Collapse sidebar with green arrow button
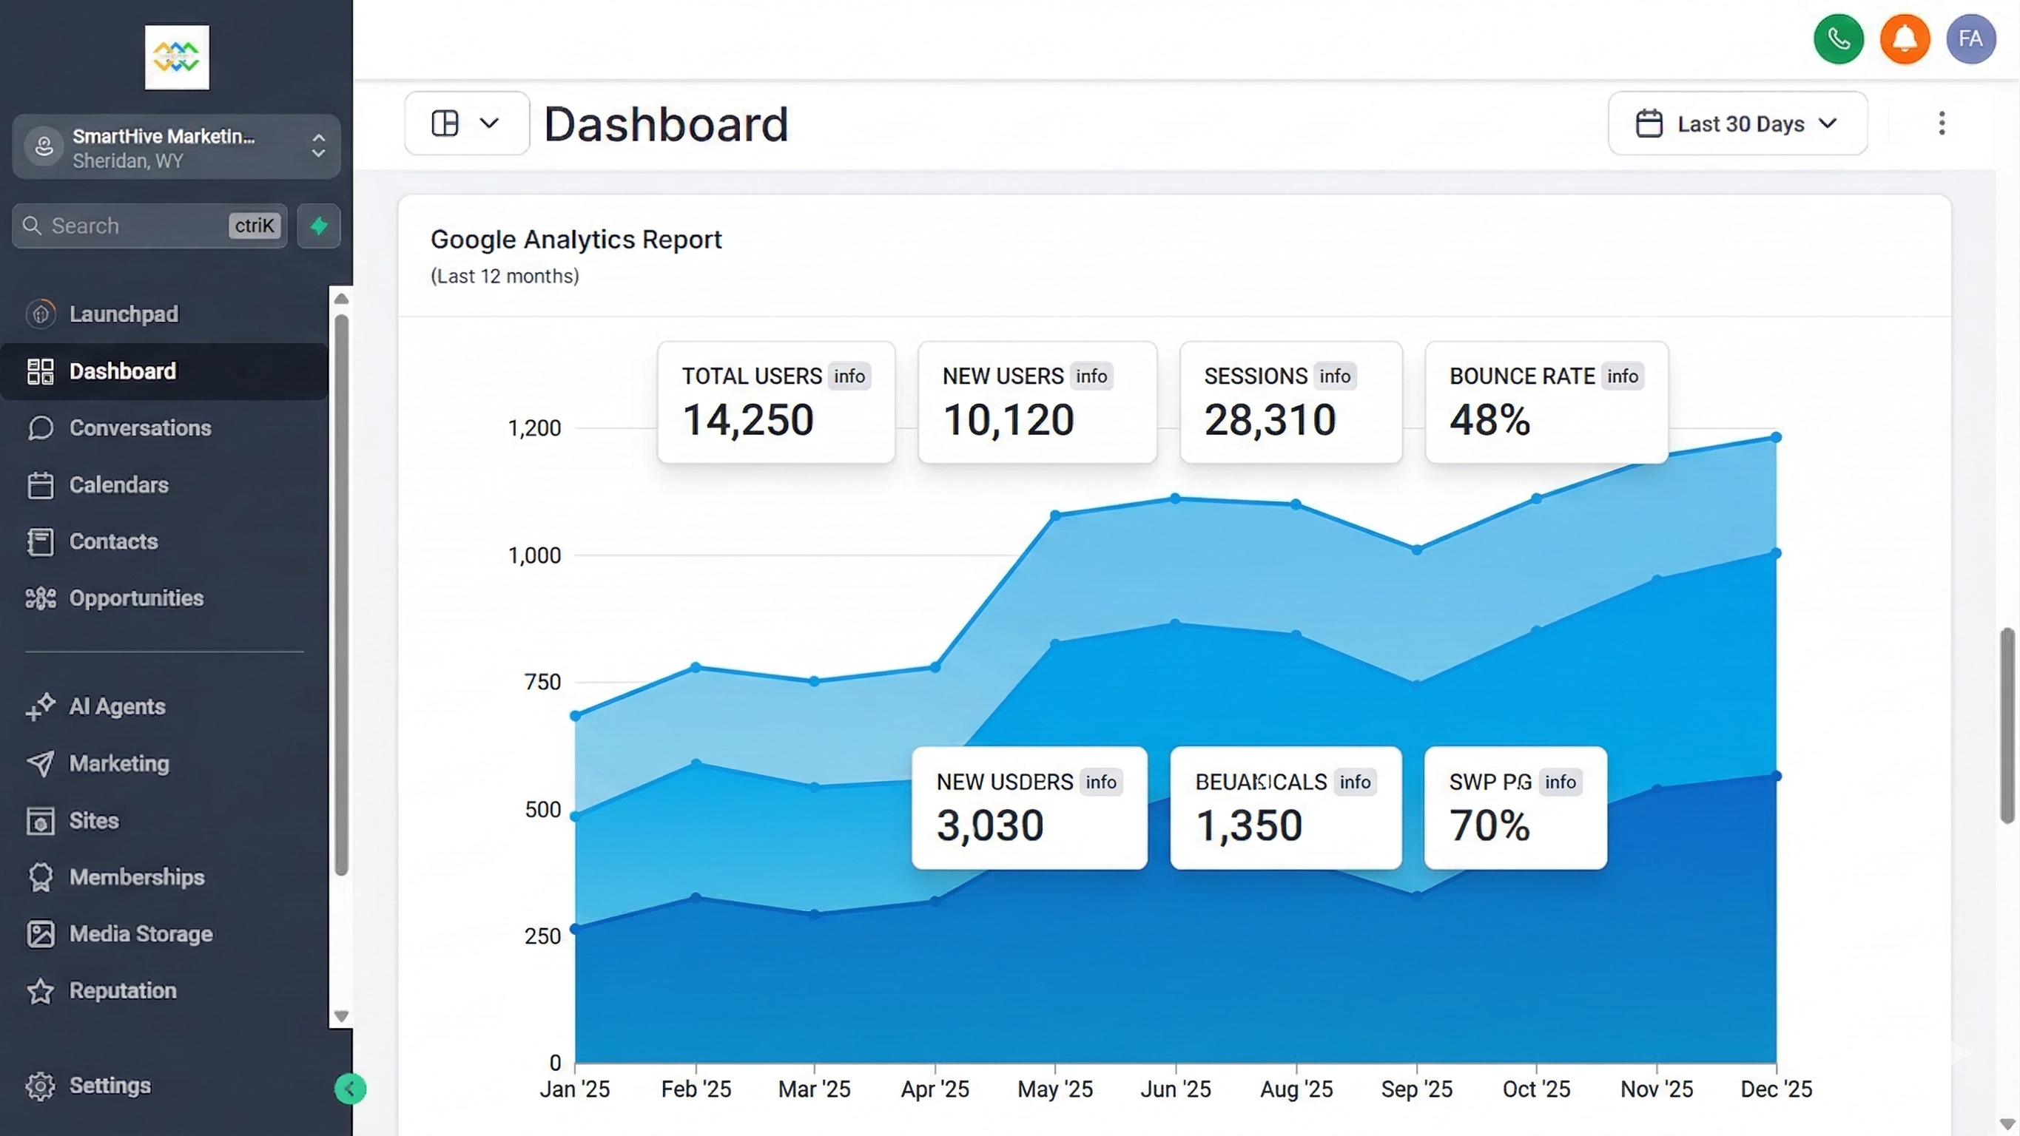 [350, 1088]
